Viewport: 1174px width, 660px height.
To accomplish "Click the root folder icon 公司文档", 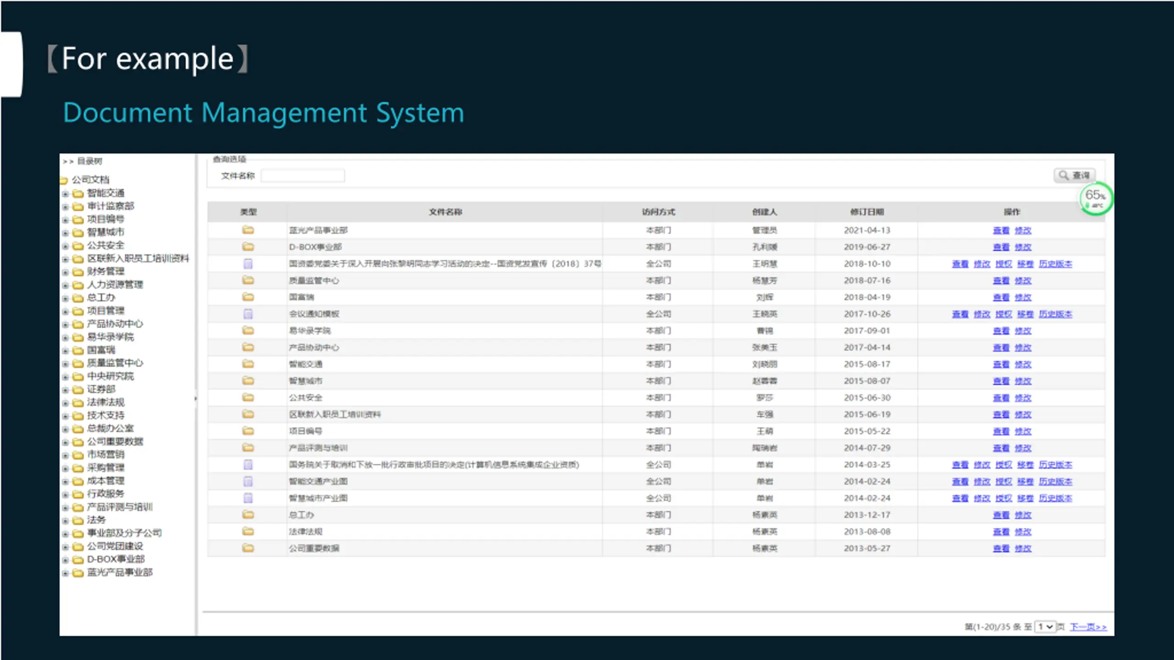I will [x=64, y=180].
